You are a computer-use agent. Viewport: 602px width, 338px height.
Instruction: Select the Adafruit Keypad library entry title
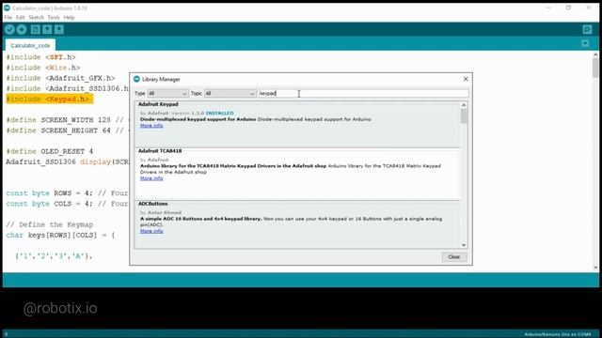point(158,104)
